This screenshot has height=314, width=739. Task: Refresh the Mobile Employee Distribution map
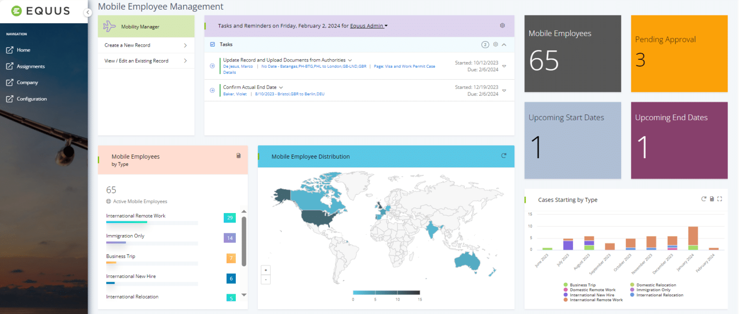click(504, 155)
